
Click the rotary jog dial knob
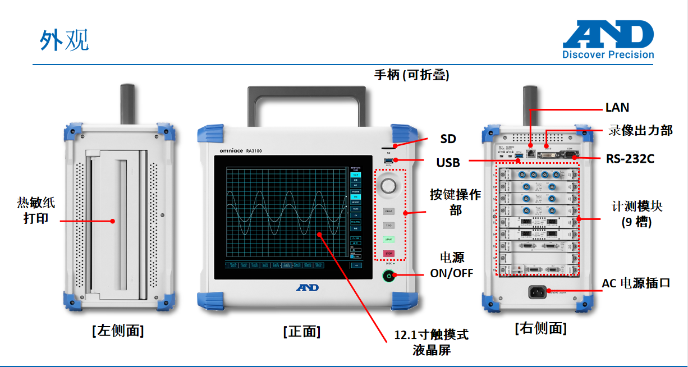388,186
